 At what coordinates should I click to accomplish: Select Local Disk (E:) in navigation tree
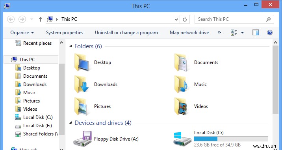pos(33,126)
